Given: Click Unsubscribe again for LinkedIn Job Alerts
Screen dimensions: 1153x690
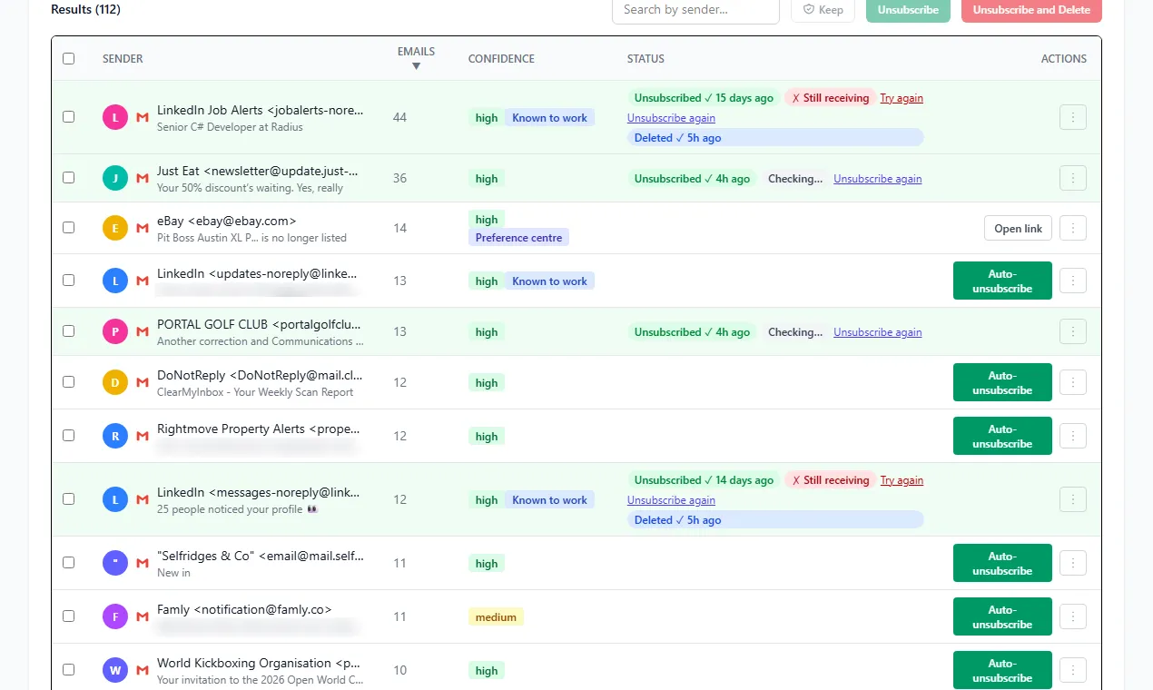Looking at the screenshot, I should (671, 118).
